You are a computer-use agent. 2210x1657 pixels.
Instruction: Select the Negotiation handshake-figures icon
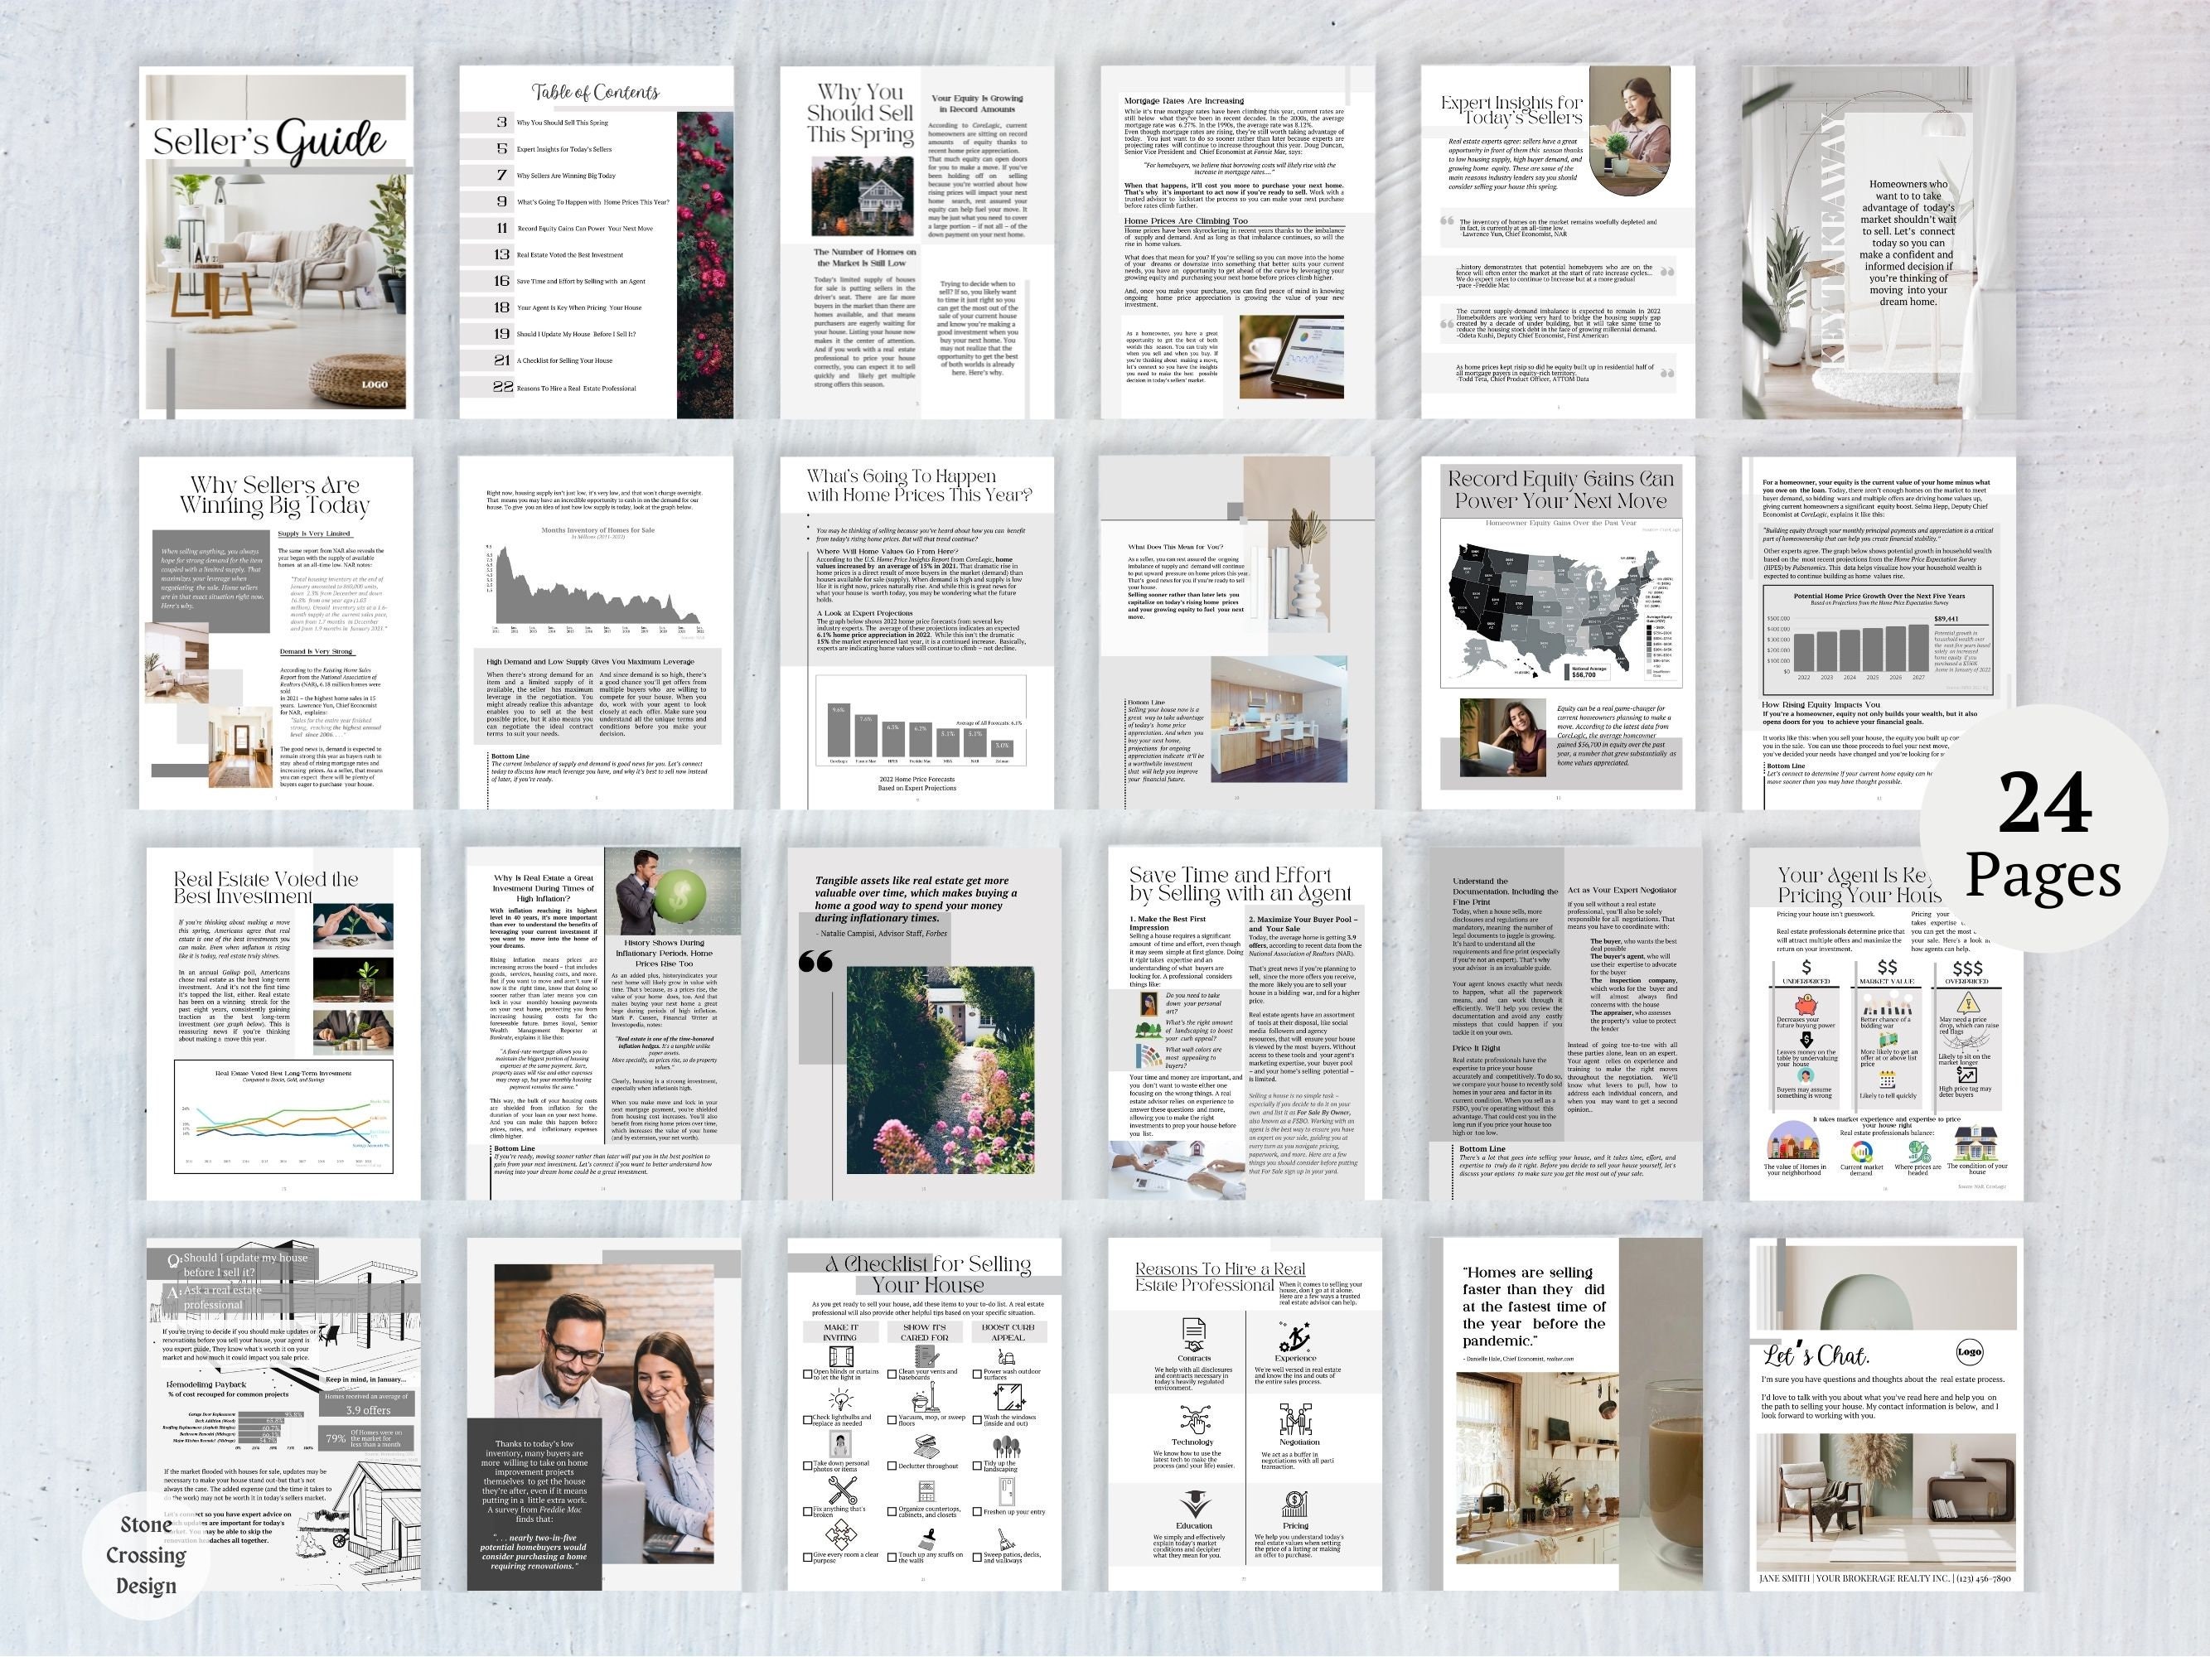(1297, 1418)
